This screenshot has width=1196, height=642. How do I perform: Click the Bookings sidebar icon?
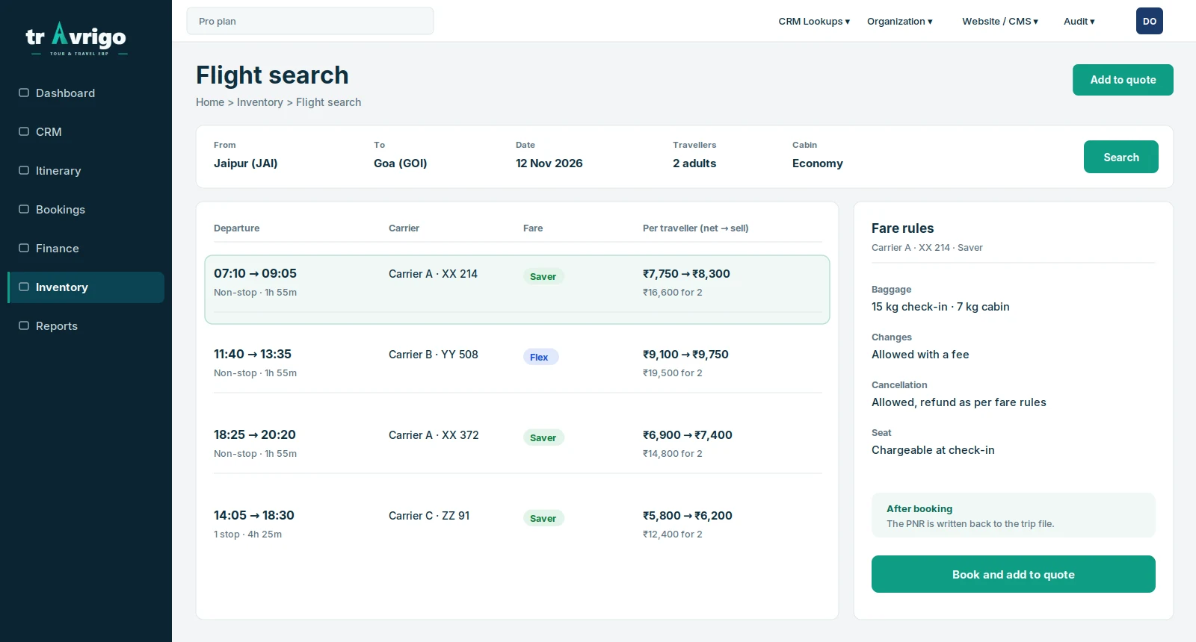click(x=24, y=209)
